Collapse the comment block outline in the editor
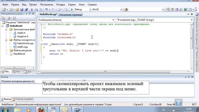Viewport: 199px width, 112px height. point(41,24)
